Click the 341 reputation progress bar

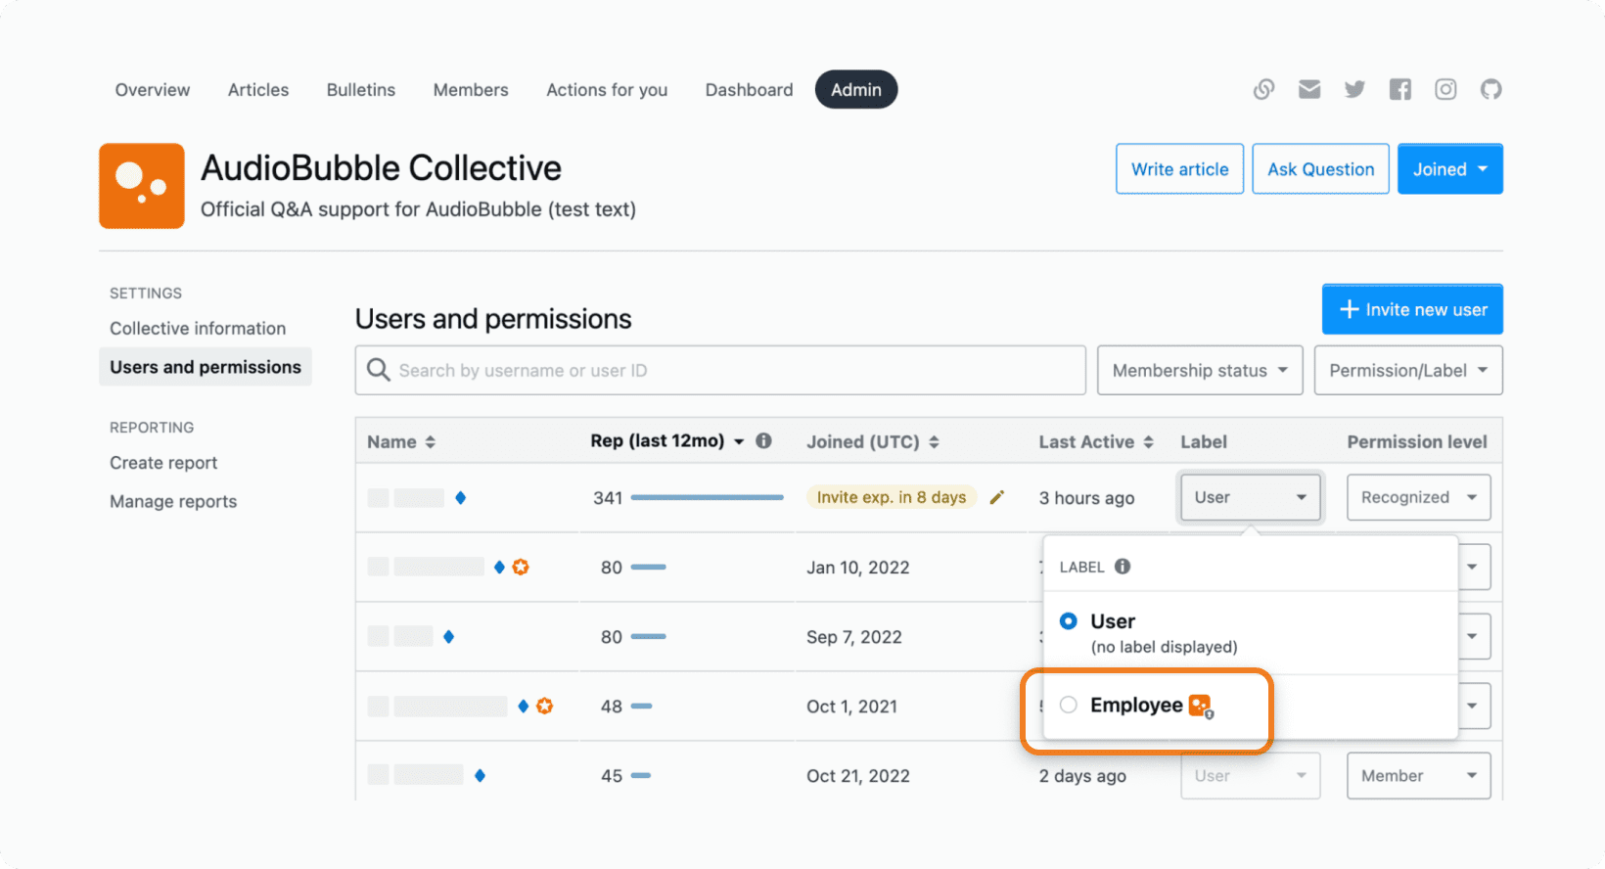pyautogui.click(x=707, y=498)
